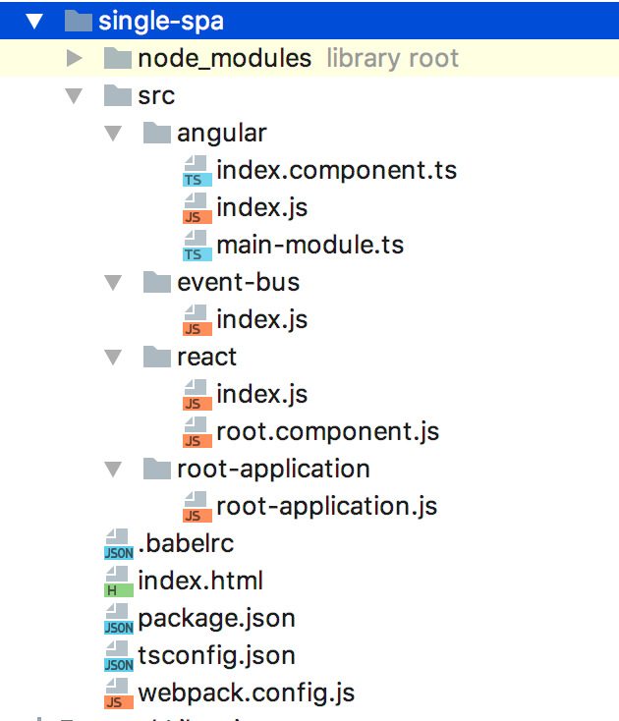Open the index.html file
Image resolution: width=619 pixels, height=721 pixels.
tap(200, 582)
